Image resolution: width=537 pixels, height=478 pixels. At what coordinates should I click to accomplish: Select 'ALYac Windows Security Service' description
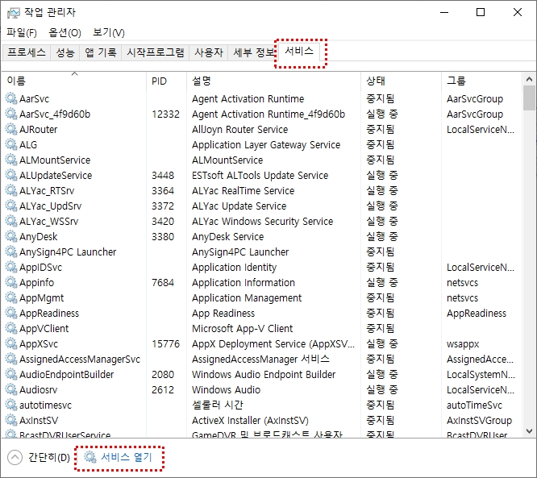click(x=262, y=221)
